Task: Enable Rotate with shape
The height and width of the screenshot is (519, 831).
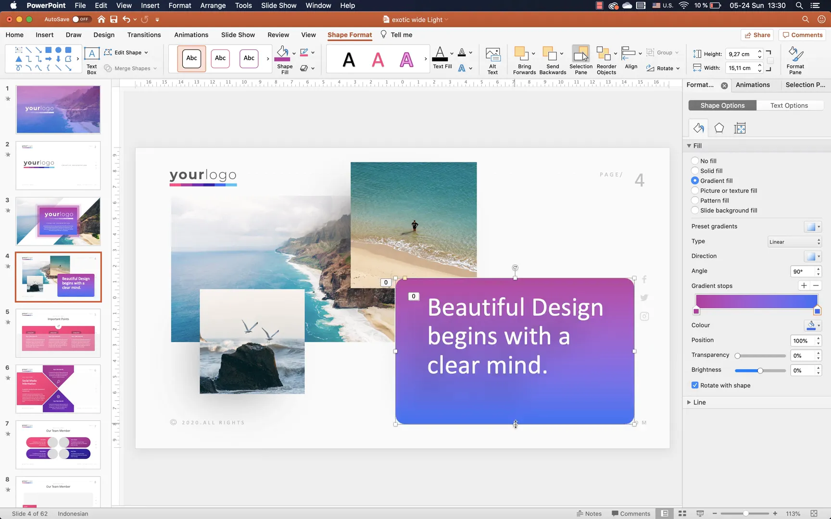Action: (694, 385)
